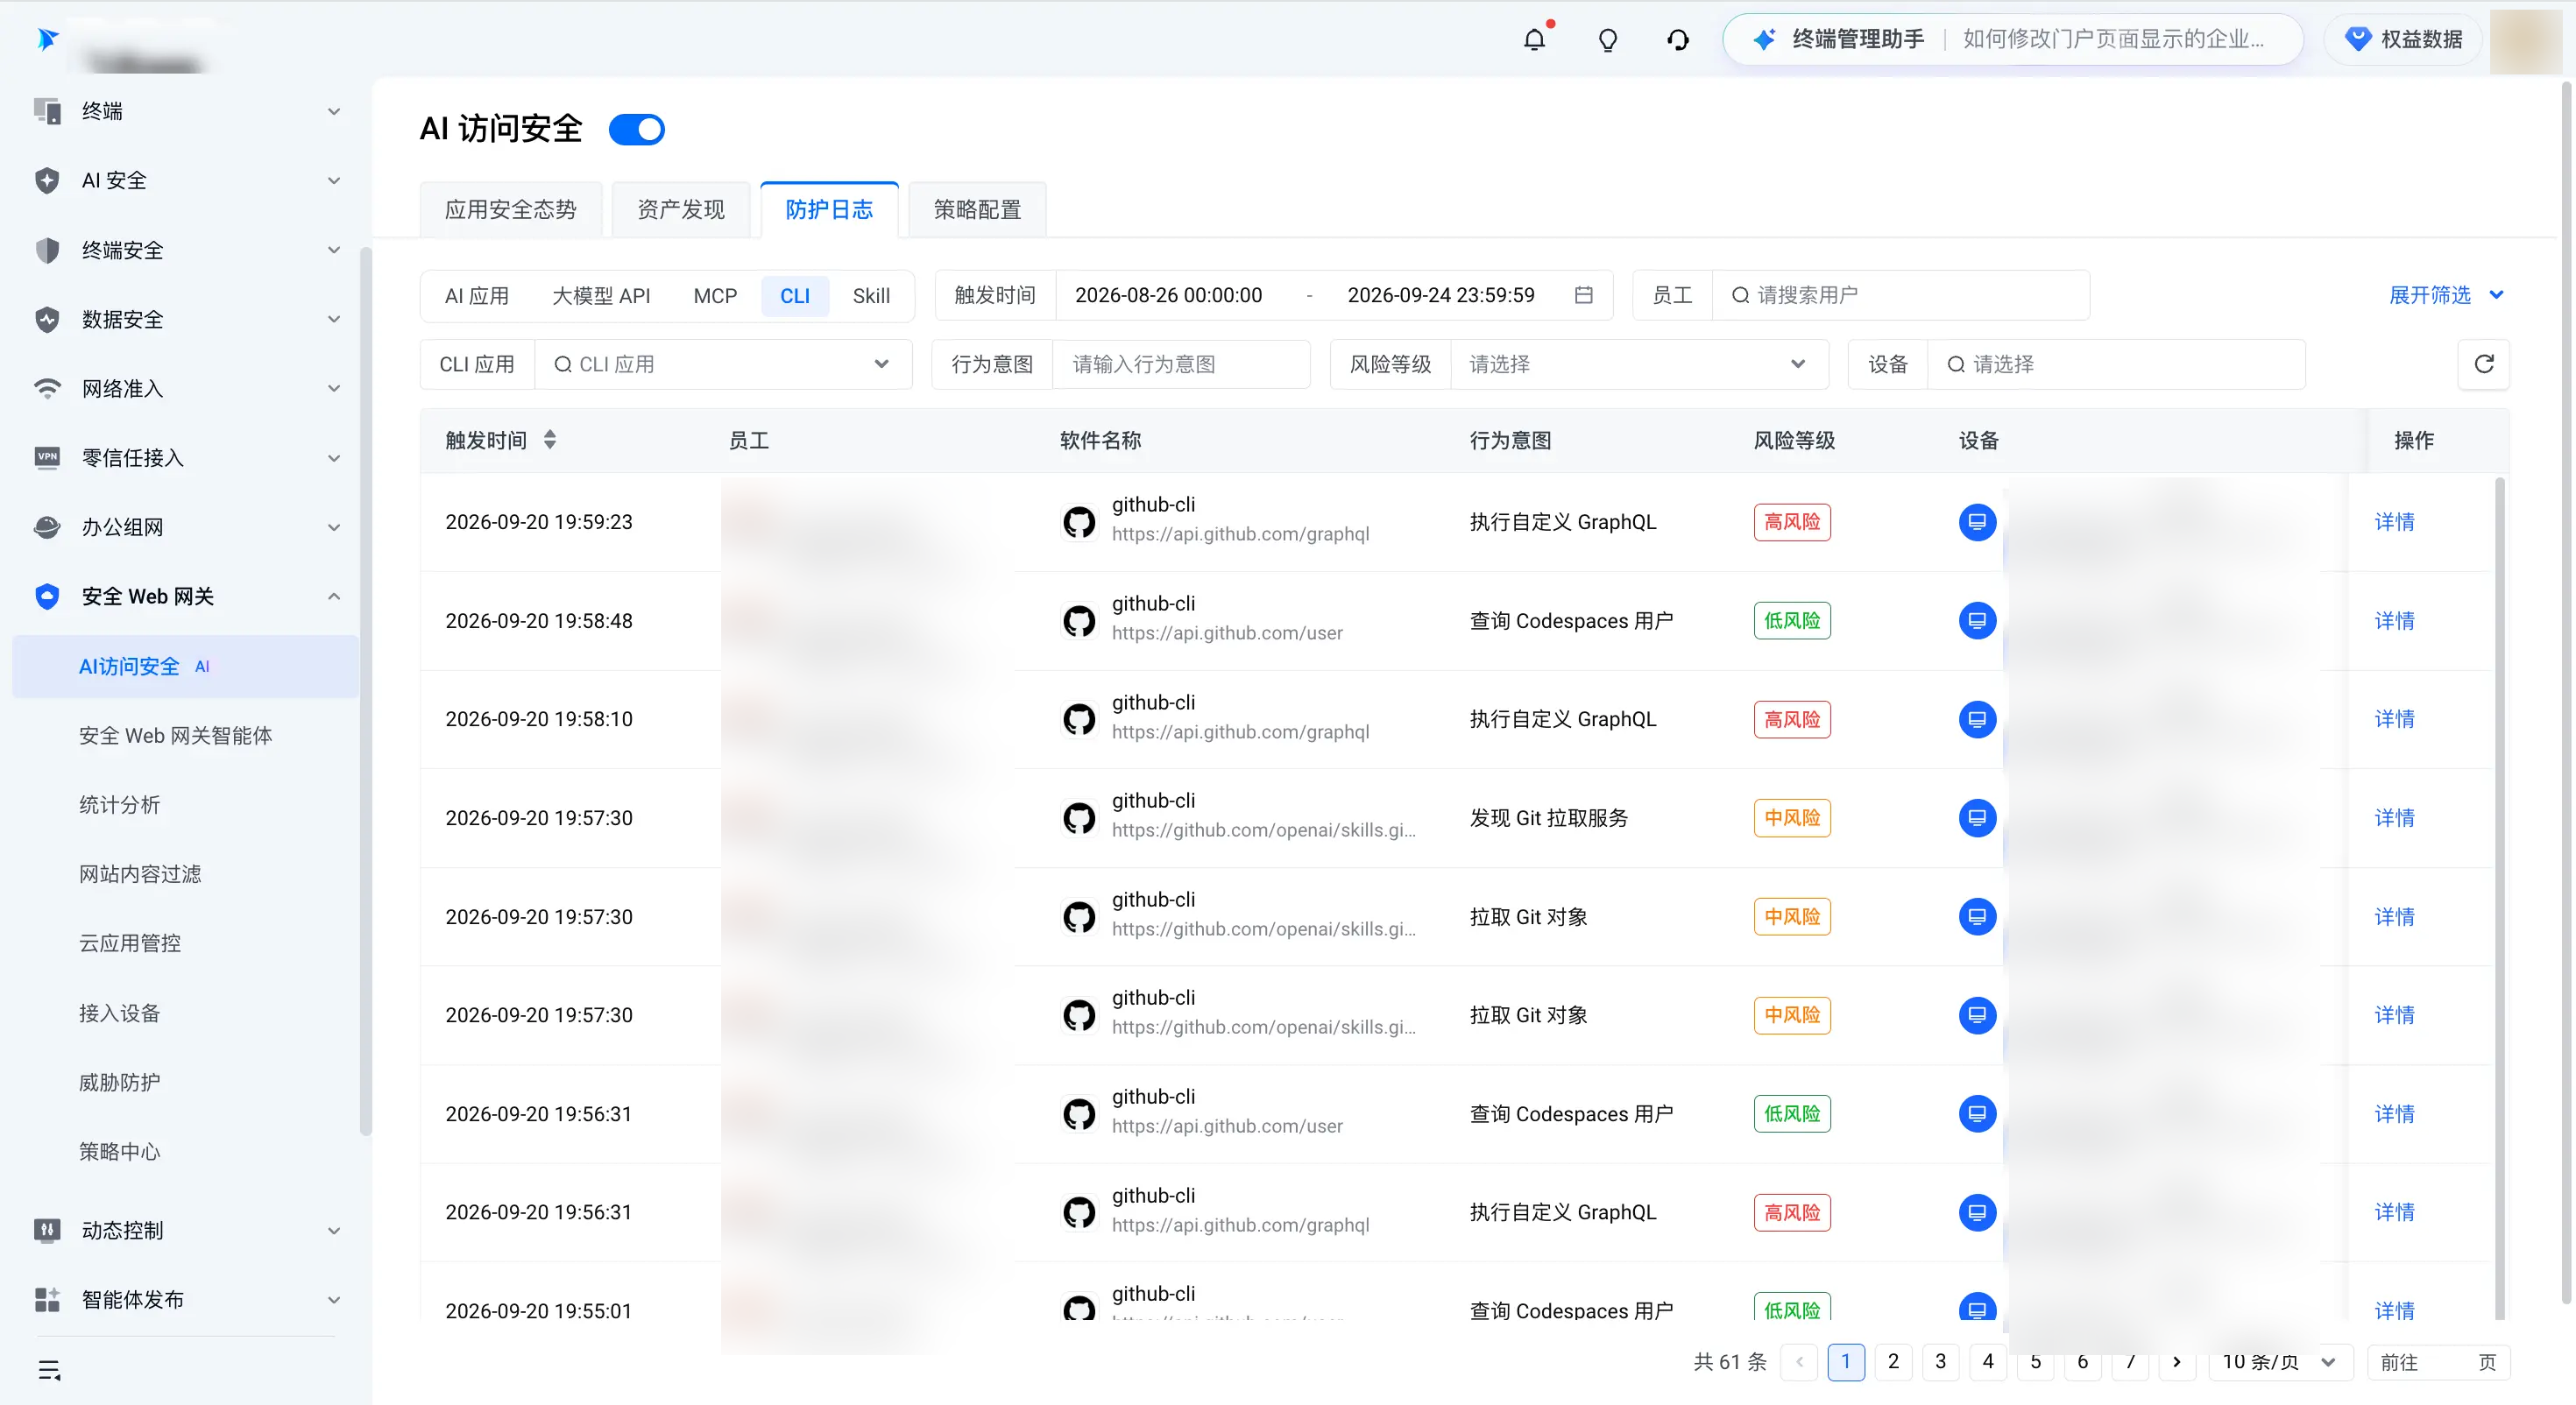Click the 网络准入 wifi icon
2576x1405 pixels.
(x=47, y=388)
